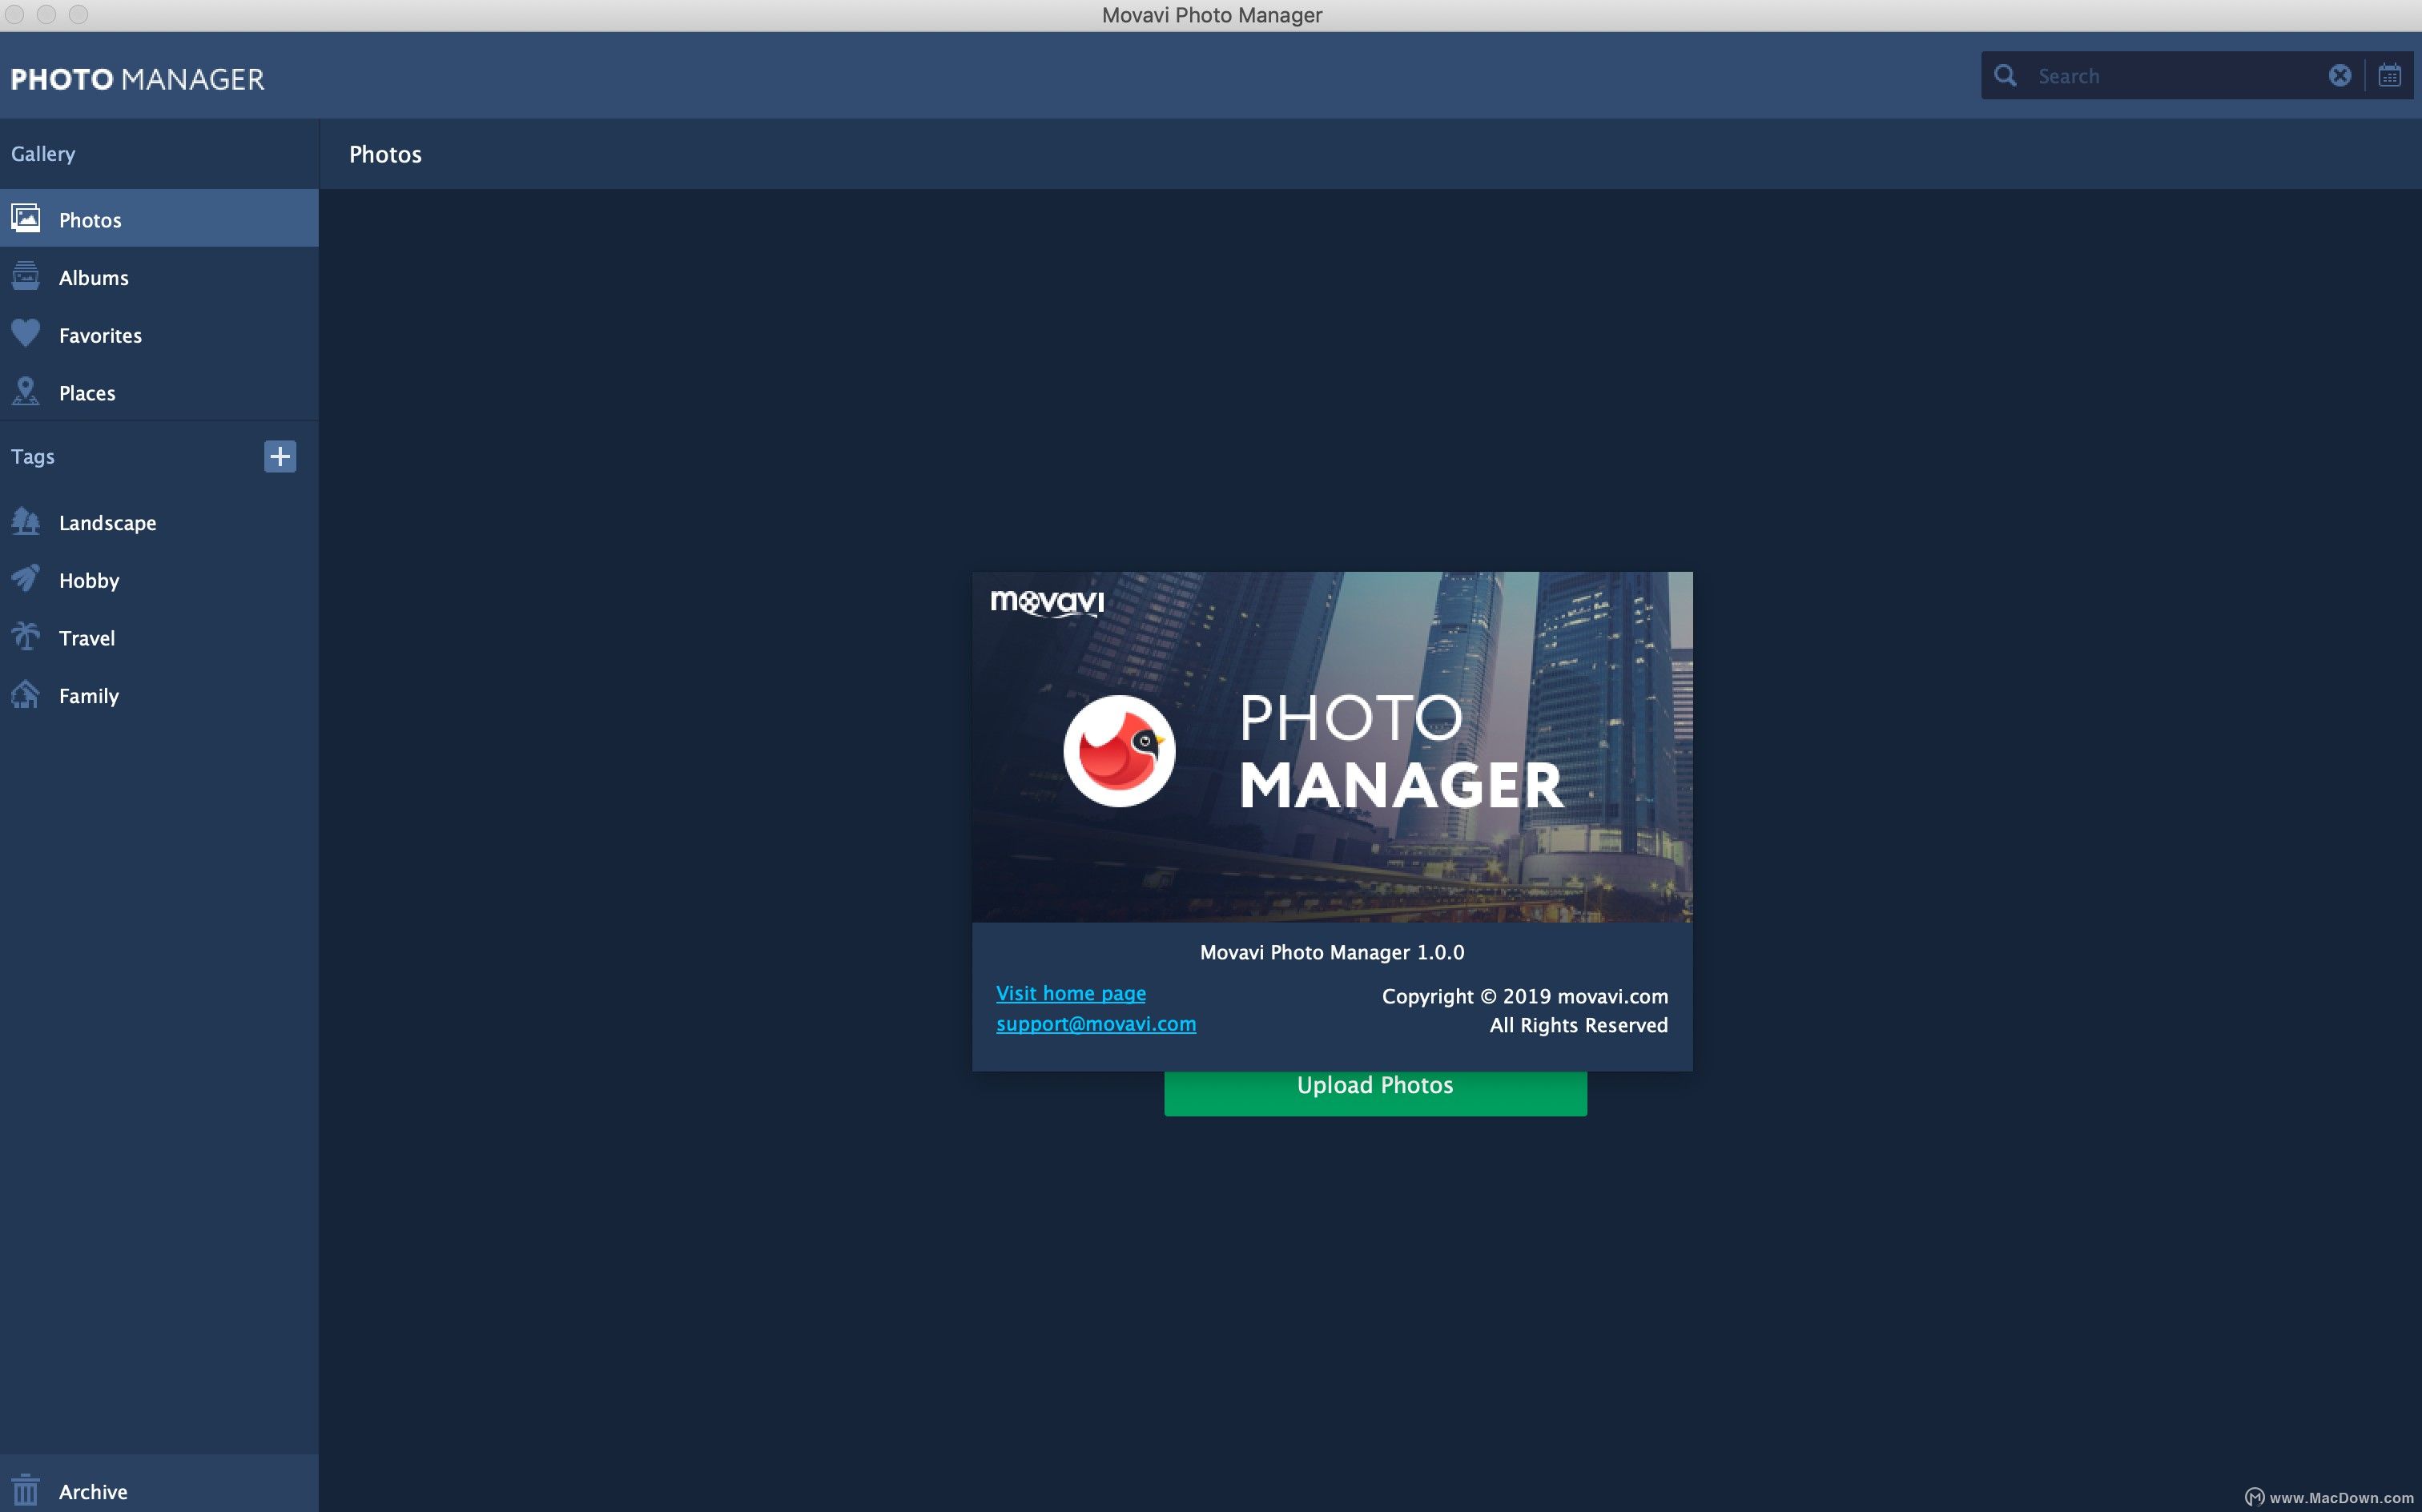Click the Gallery section header
Screen dimensions: 2422x1512
tap(43, 154)
